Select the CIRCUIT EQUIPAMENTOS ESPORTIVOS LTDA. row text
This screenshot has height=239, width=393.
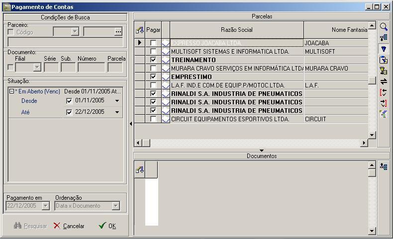(230, 119)
